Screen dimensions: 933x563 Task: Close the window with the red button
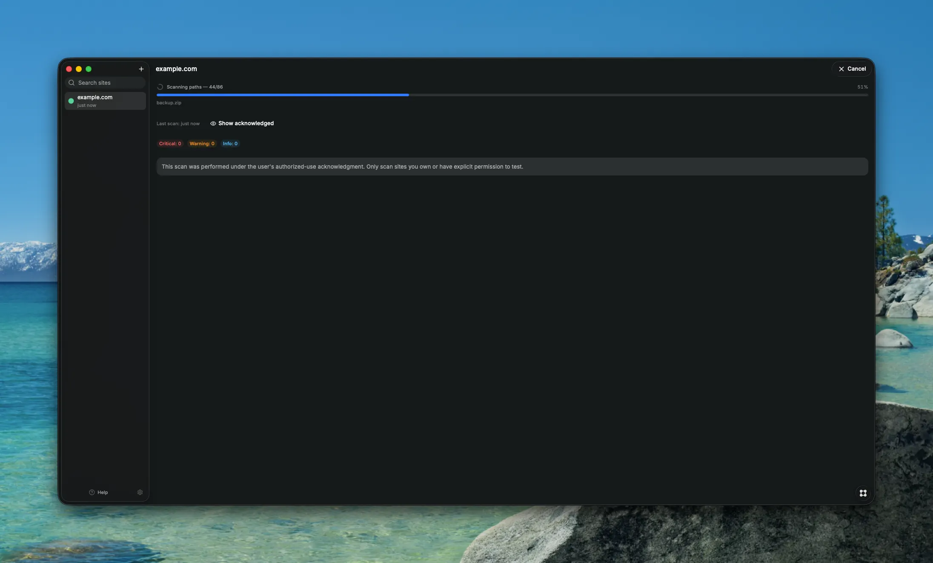click(69, 69)
